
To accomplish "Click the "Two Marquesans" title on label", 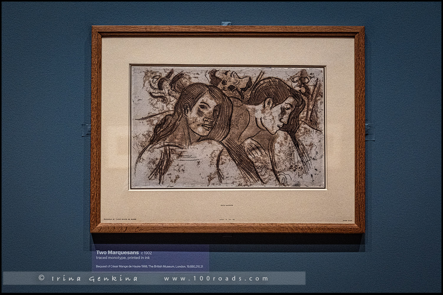I will (117, 252).
